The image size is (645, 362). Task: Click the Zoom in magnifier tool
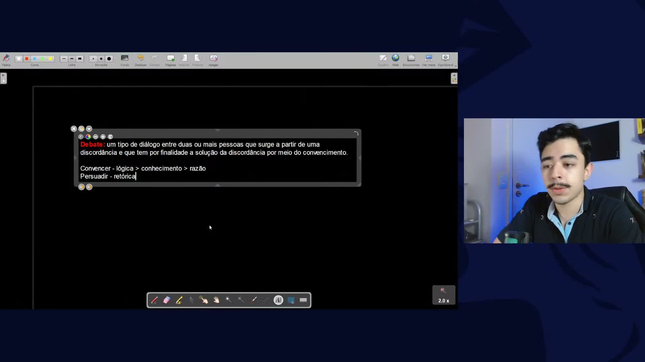[228, 300]
